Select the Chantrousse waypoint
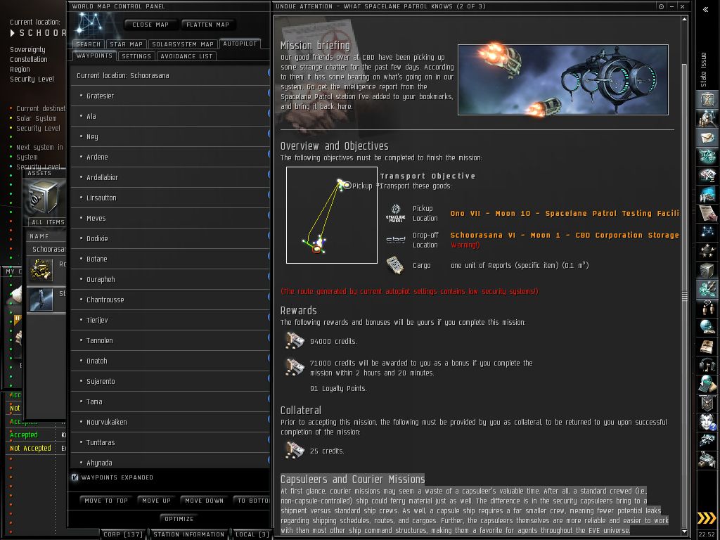 click(x=170, y=300)
